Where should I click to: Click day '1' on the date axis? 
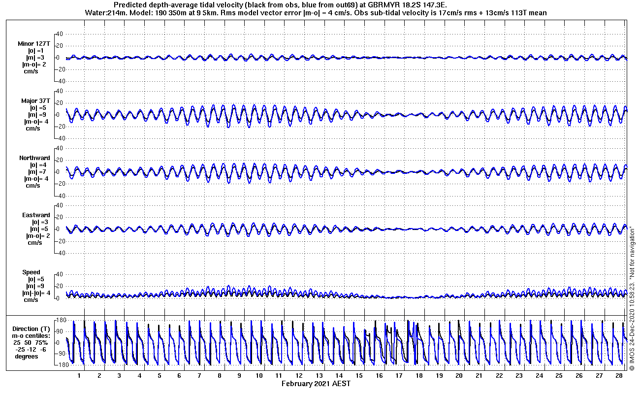click(79, 376)
